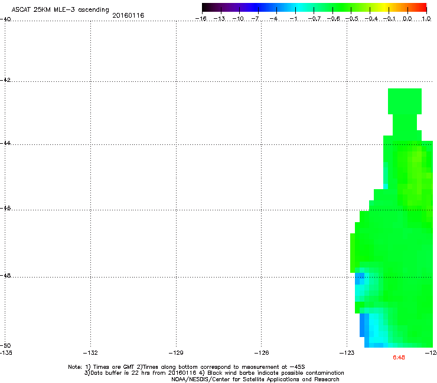
Task: Click the longitude axis label -129
Action: point(176,353)
